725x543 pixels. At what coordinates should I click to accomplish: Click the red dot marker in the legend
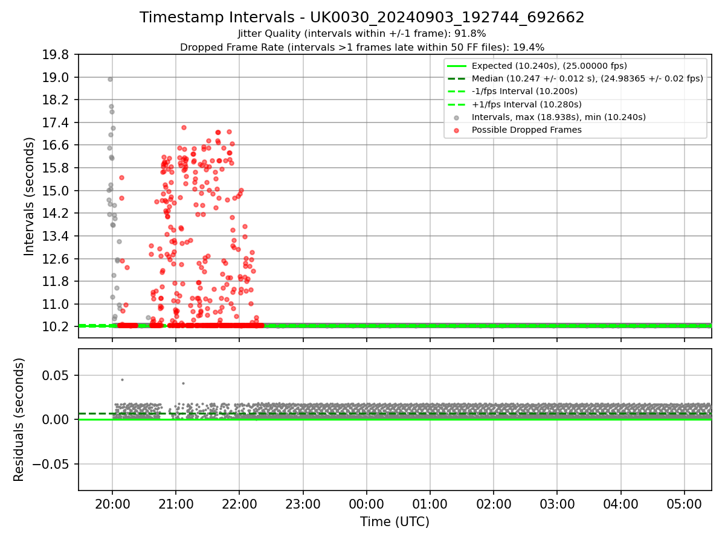click(456, 130)
